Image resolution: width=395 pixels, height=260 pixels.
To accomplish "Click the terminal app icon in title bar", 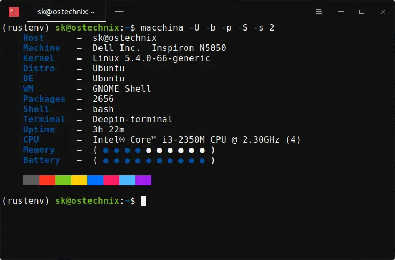I will point(14,11).
